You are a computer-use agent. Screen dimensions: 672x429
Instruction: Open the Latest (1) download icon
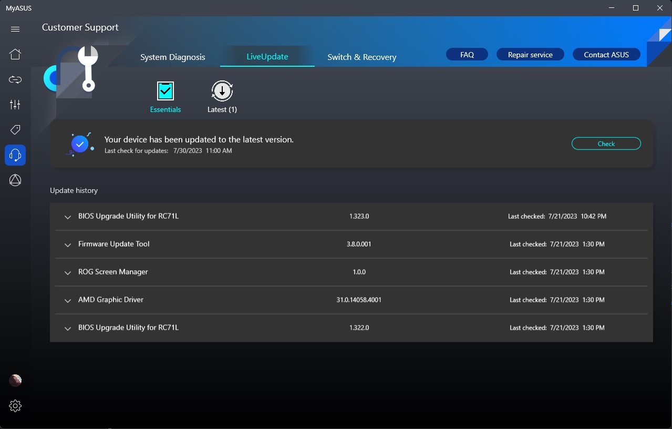(222, 91)
